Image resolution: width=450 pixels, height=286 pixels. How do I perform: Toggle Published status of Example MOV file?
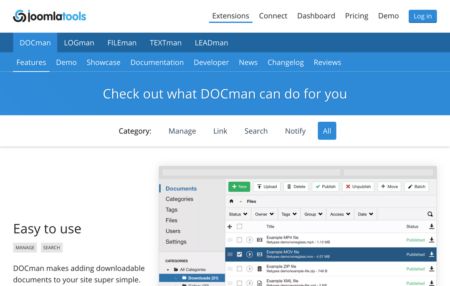click(415, 254)
